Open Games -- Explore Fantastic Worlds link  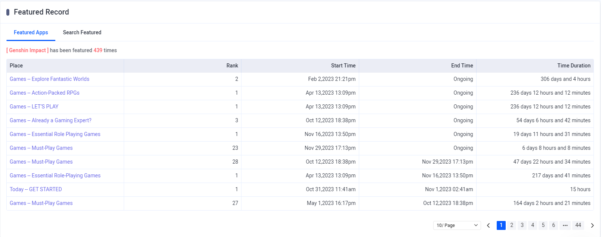(50, 79)
